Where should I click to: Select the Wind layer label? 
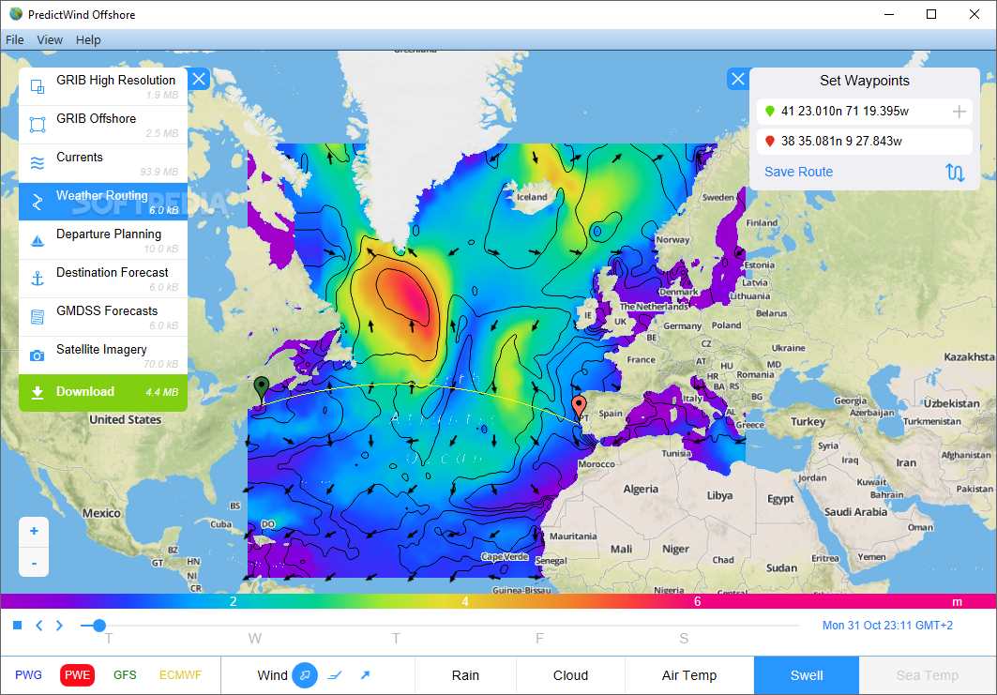[272, 675]
